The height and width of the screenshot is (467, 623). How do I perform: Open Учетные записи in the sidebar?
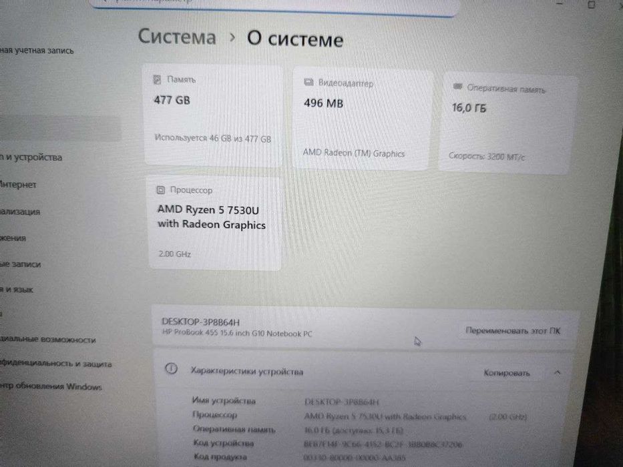[x=20, y=264]
